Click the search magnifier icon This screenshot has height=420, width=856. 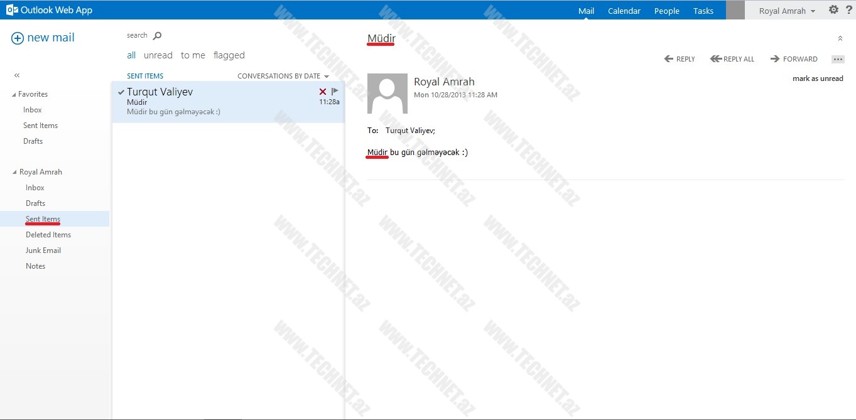tap(157, 36)
